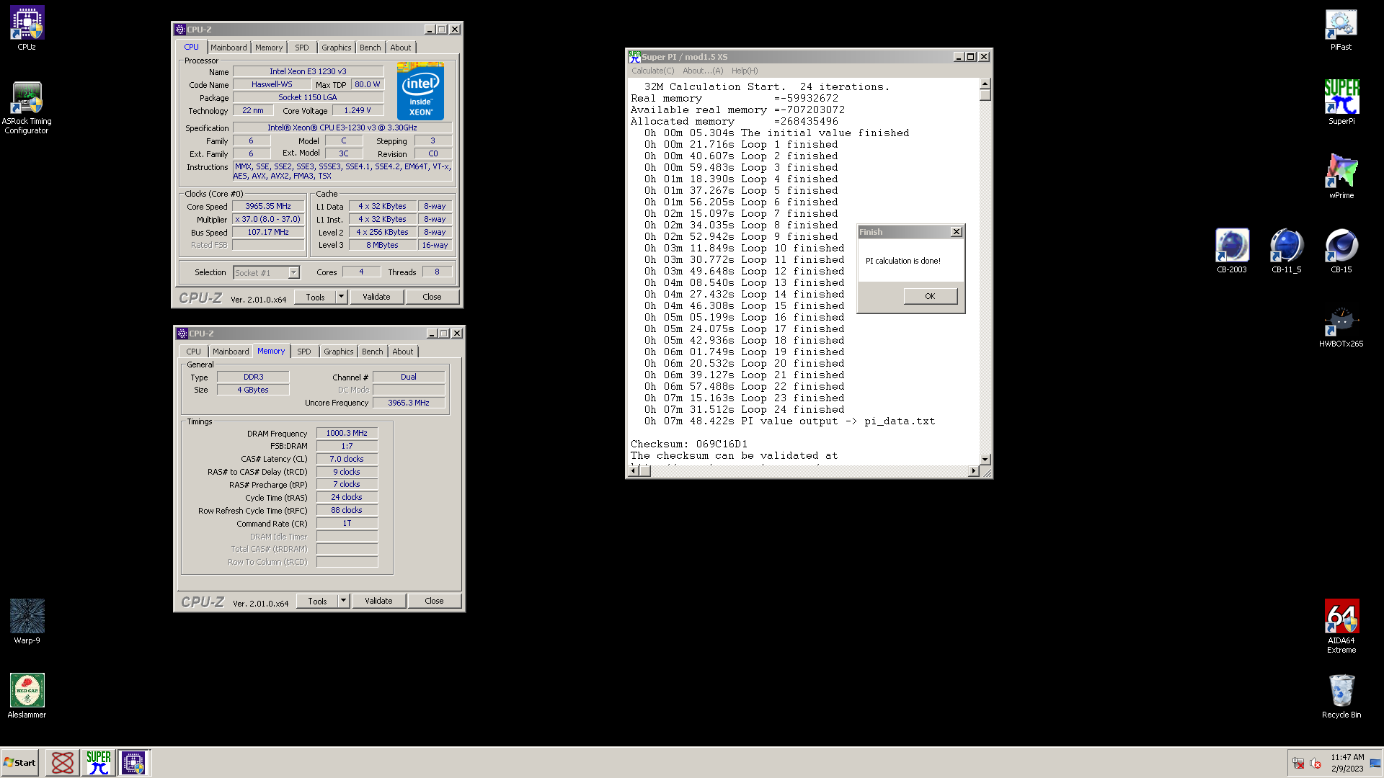The width and height of the screenshot is (1384, 778).
Task: Click the volume tray icon
Action: click(1316, 763)
